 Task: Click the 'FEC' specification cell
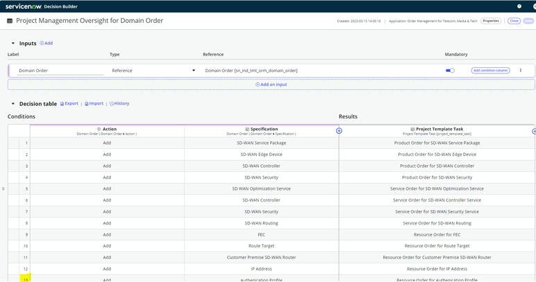pyautogui.click(x=261, y=235)
